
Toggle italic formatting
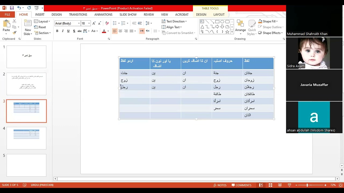point(63,31)
